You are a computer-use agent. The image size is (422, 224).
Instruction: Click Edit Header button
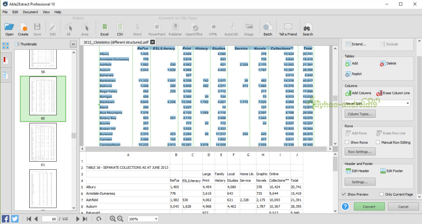tap(357, 171)
